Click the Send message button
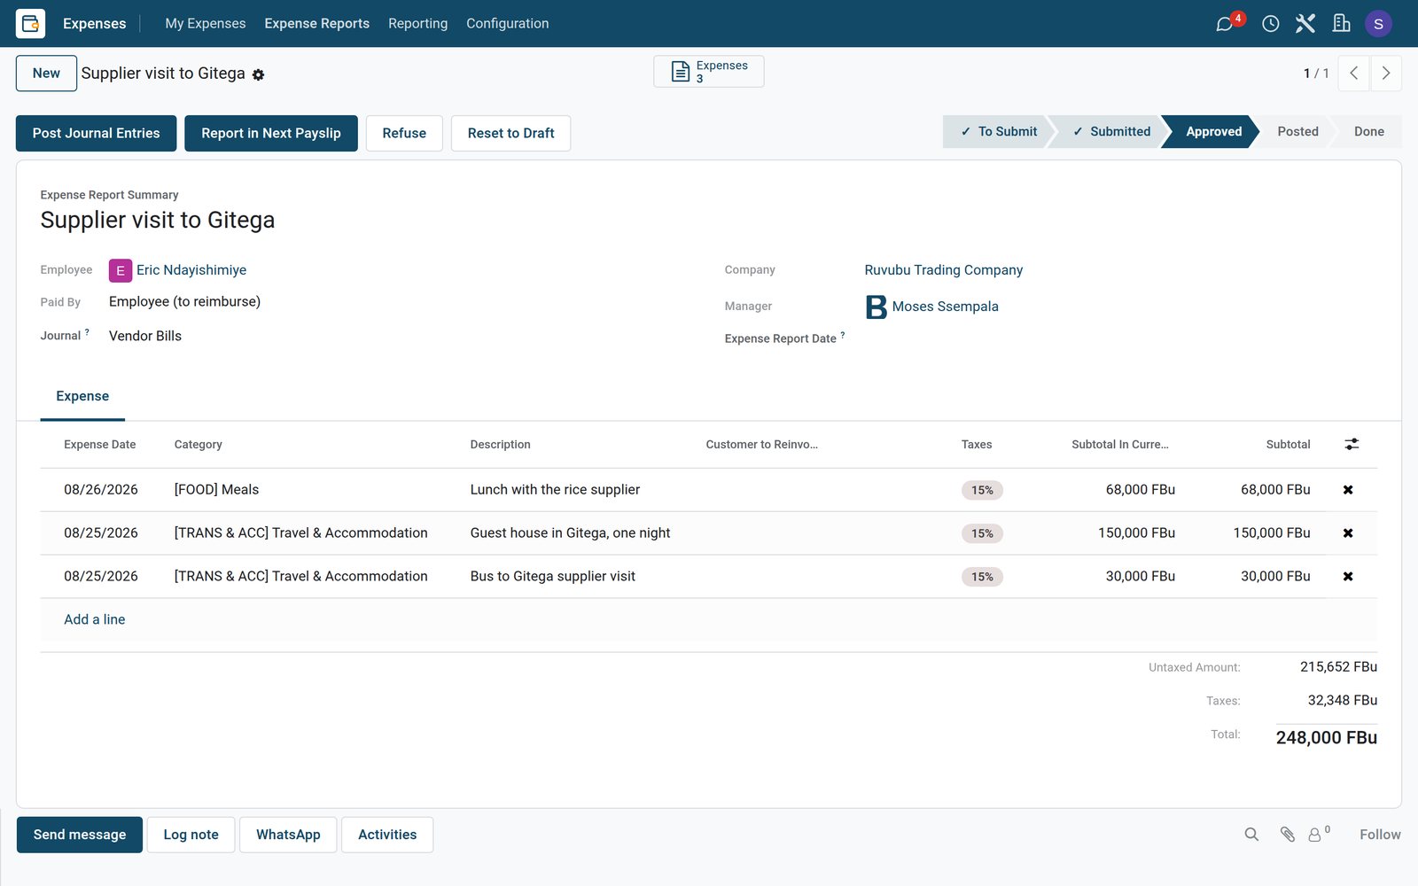Viewport: 1418px width, 886px height. point(80,835)
